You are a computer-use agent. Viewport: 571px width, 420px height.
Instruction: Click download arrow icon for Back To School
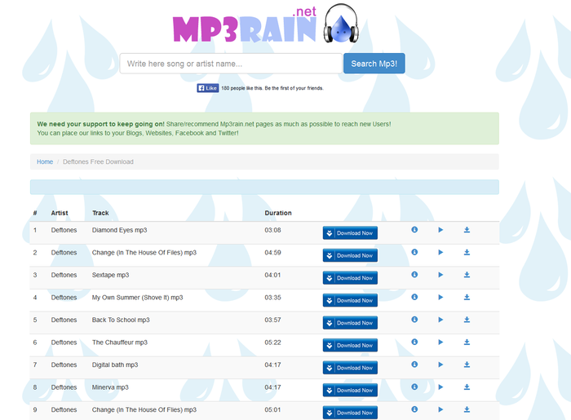pos(467,320)
